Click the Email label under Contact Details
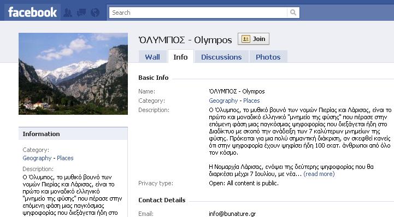This screenshot has height=217, width=394. [146, 214]
